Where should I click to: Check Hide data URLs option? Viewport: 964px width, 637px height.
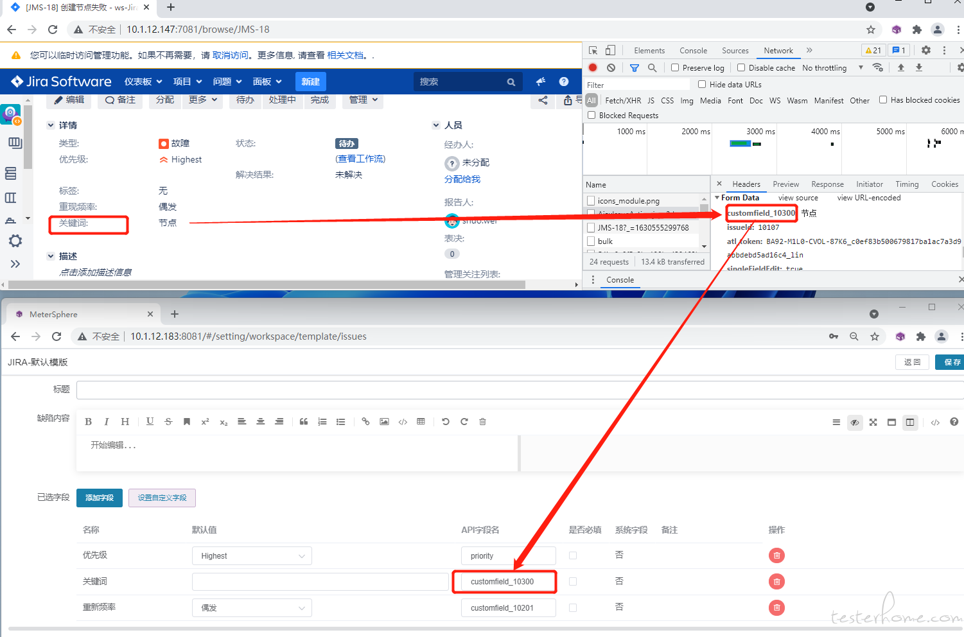point(702,84)
